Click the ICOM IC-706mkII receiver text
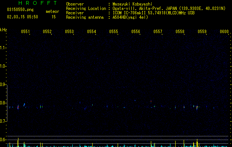The image size is (232, 147). (x=129, y=13)
